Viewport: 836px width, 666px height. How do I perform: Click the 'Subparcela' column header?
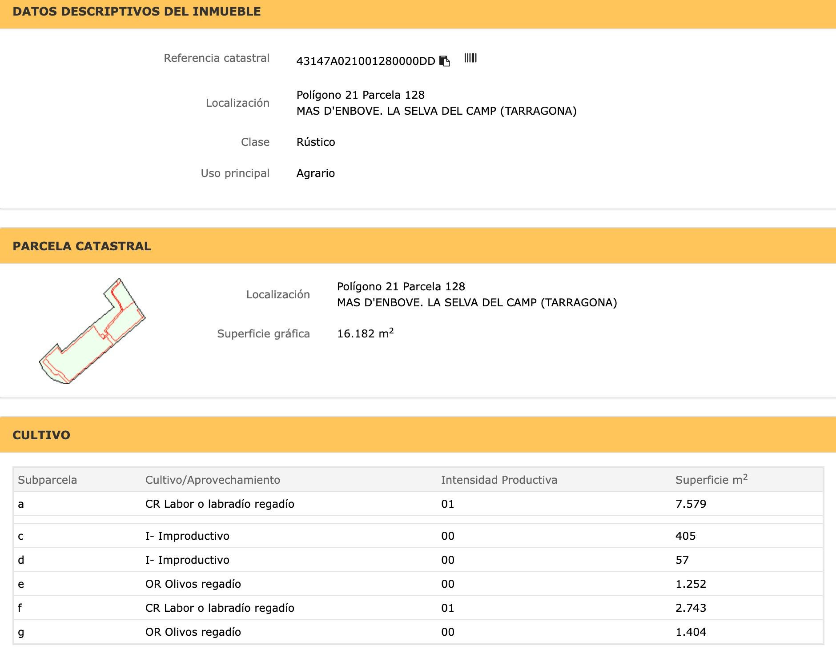point(47,480)
